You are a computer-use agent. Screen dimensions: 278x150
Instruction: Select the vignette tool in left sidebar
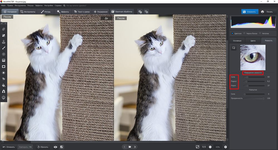point(4,67)
